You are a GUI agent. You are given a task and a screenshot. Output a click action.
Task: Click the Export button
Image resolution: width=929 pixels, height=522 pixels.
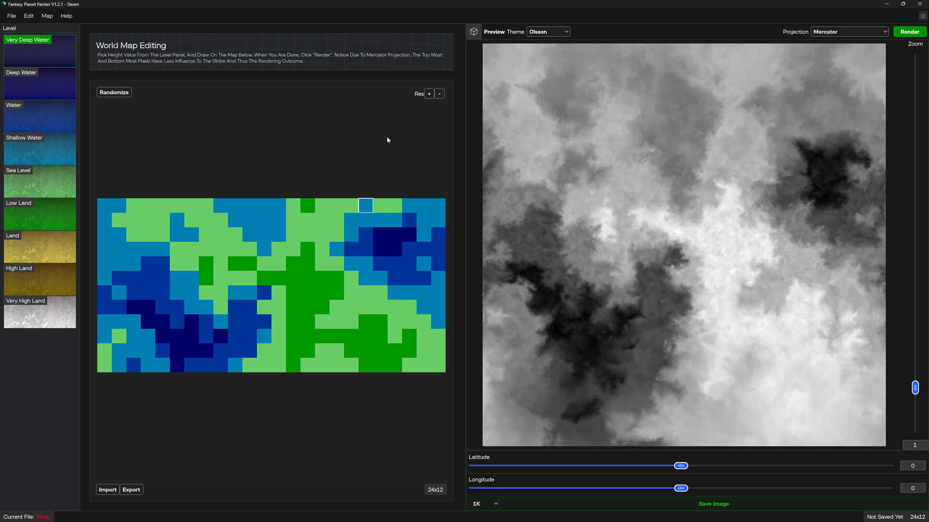[x=131, y=490]
